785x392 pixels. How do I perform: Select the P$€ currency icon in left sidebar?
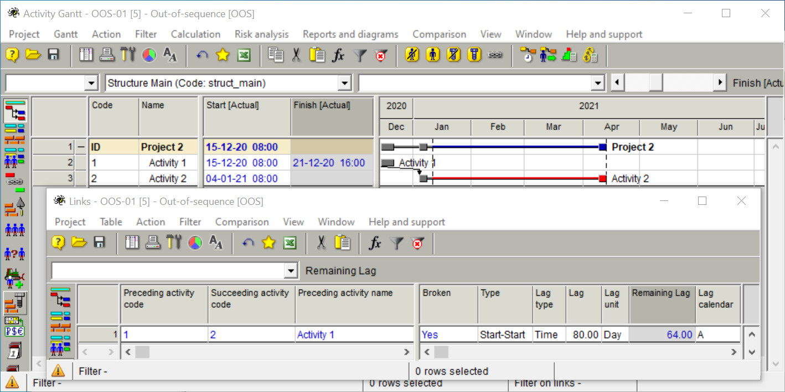(x=14, y=326)
